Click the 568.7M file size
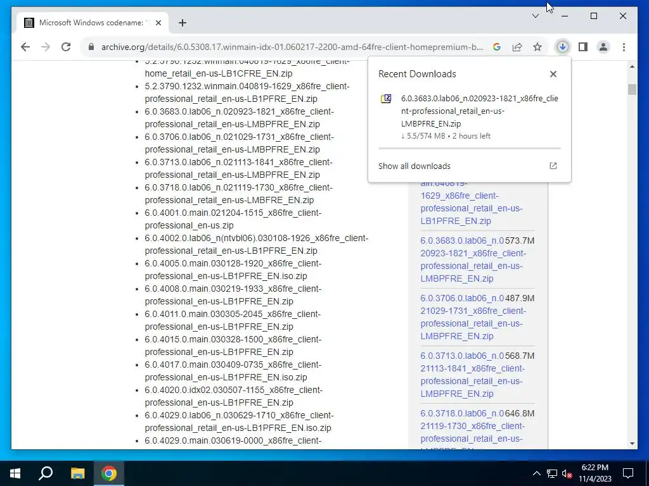This screenshot has width=649, height=486. pyautogui.click(x=520, y=356)
